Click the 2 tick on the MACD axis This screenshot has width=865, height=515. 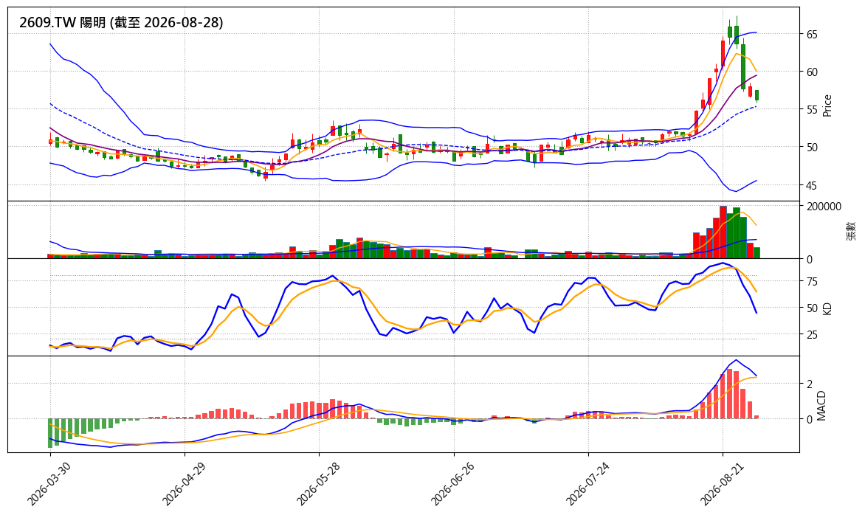(x=810, y=384)
